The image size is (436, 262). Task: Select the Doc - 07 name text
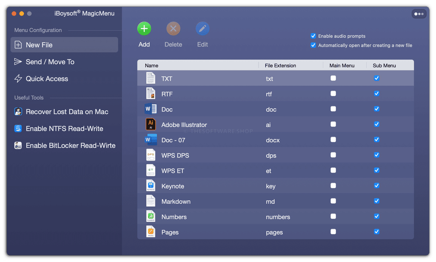tap(173, 140)
